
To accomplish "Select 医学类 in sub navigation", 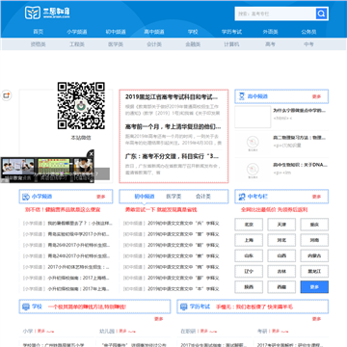I will [x=116, y=44].
